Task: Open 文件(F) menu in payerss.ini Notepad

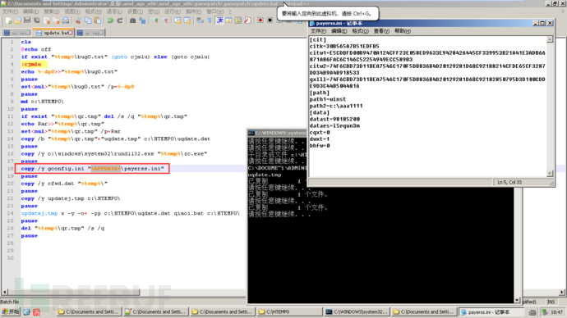Action: pos(318,31)
